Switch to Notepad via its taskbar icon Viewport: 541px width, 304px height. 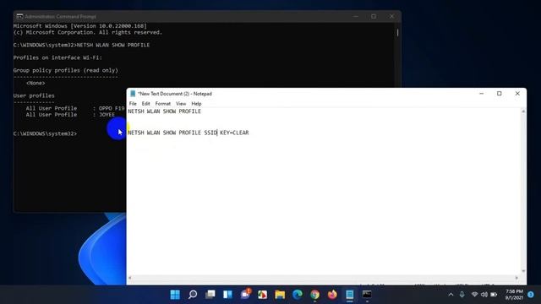(x=349, y=295)
